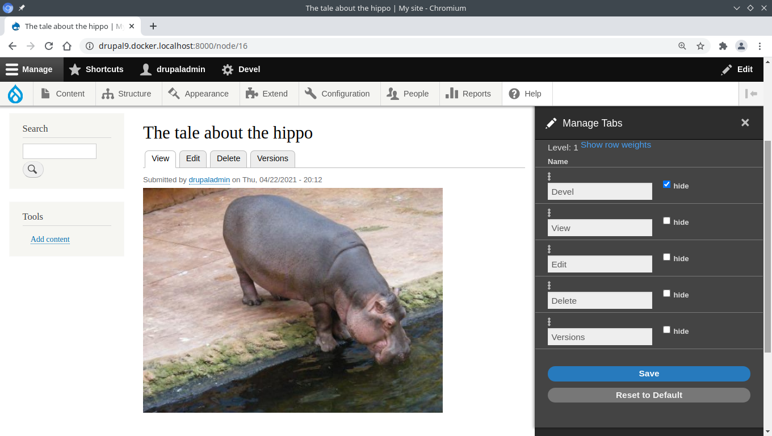The image size is (772, 436).
Task: Check hide for the Versions row
Action: [666, 329]
